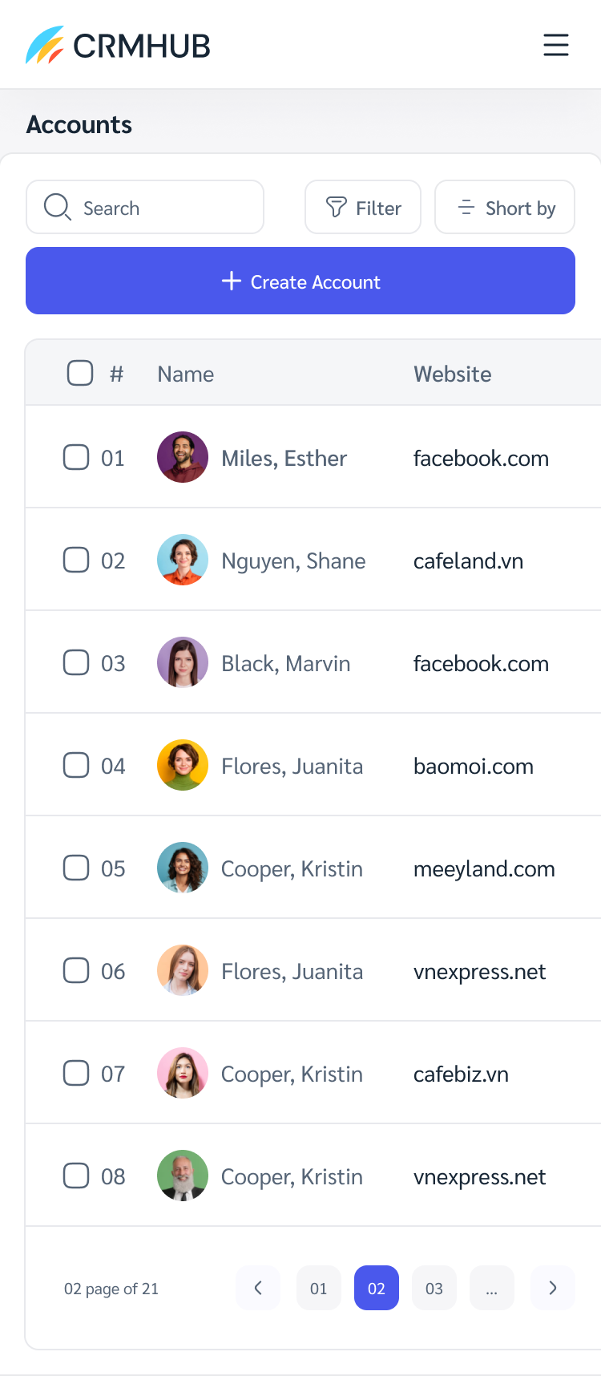Click Shane Nguyen's profile avatar

coord(182,559)
